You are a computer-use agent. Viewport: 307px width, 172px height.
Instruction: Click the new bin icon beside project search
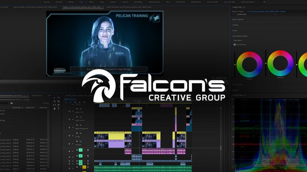[11, 103]
